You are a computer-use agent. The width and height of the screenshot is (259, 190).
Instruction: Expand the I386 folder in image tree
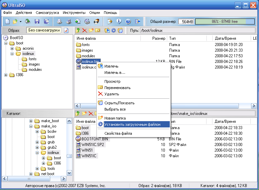pos(6,75)
